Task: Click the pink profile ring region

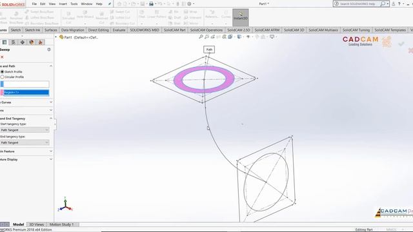Action: click(x=178, y=80)
